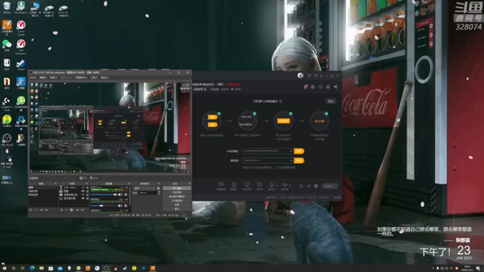484x272 pixels.
Task: Toggle the lock on the video capture source
Action: 87,195
